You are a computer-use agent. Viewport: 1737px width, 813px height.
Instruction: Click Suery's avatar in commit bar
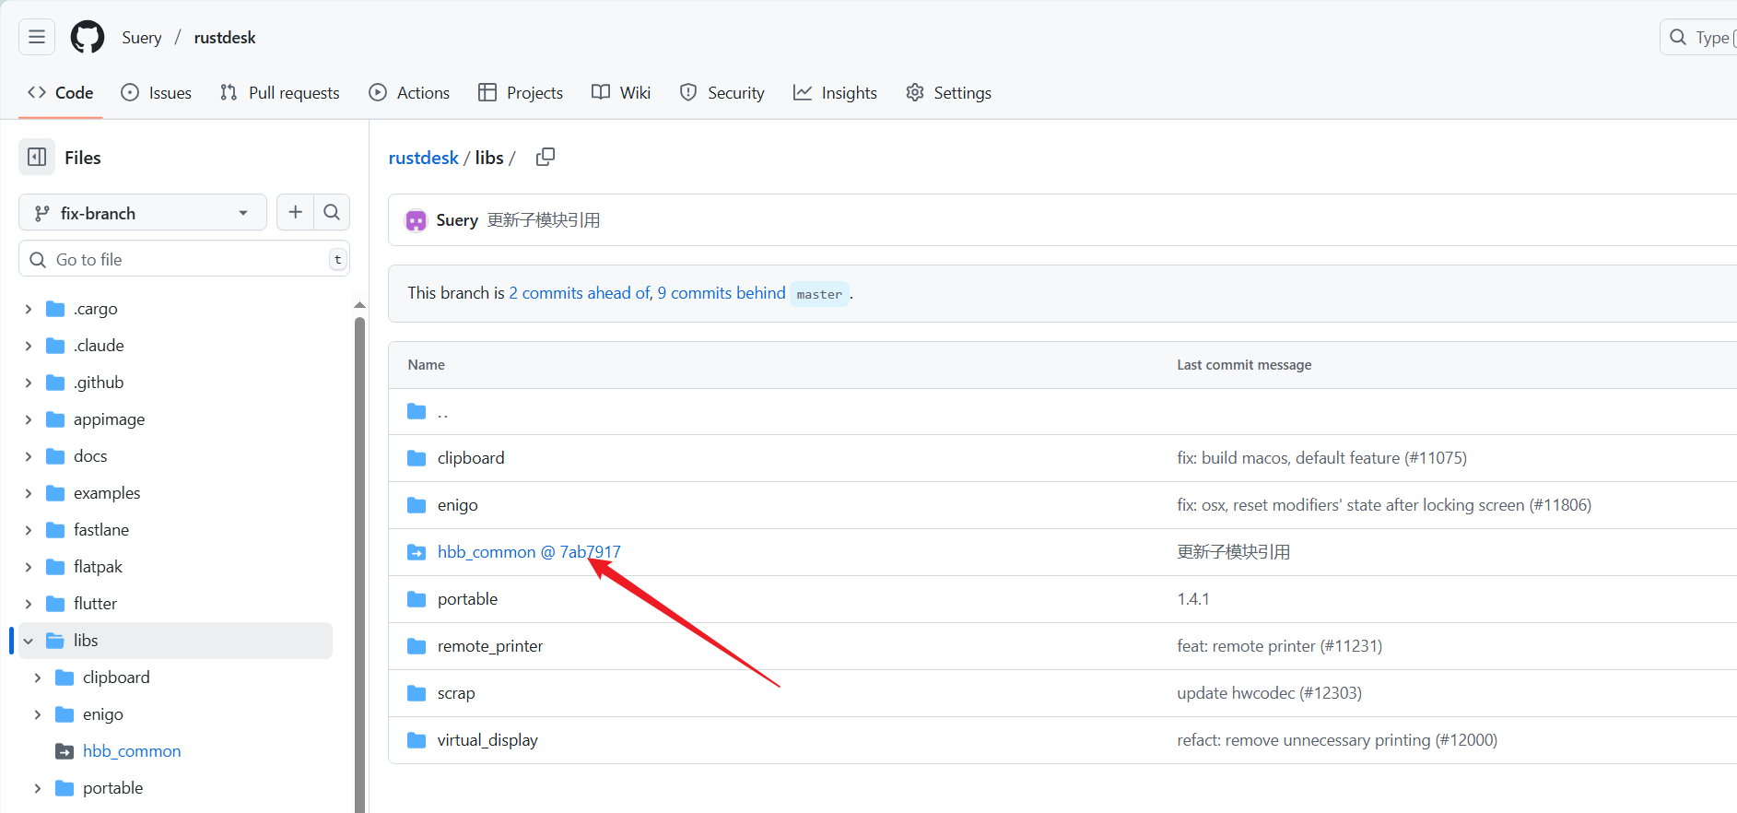point(417,220)
